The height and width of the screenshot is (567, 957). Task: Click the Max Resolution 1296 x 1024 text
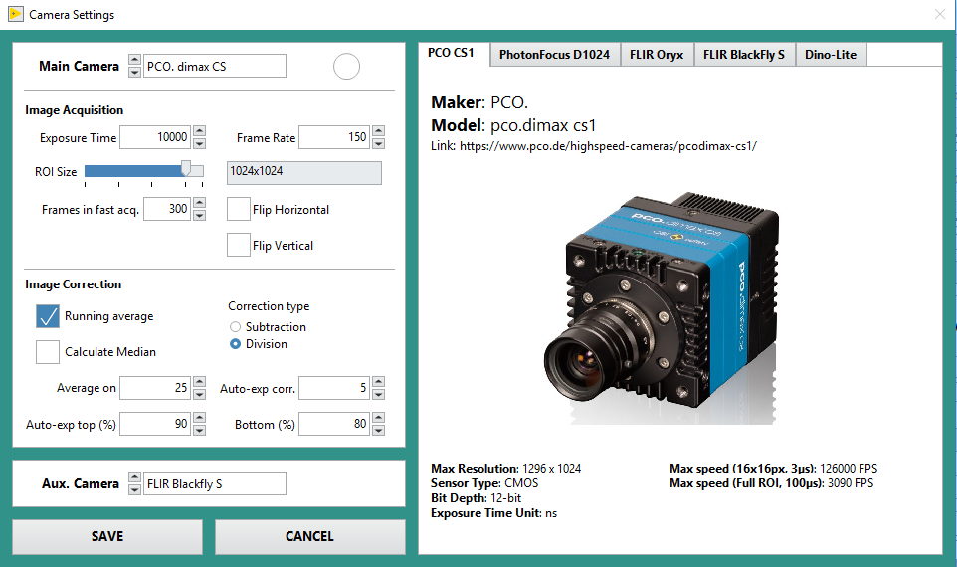point(506,469)
